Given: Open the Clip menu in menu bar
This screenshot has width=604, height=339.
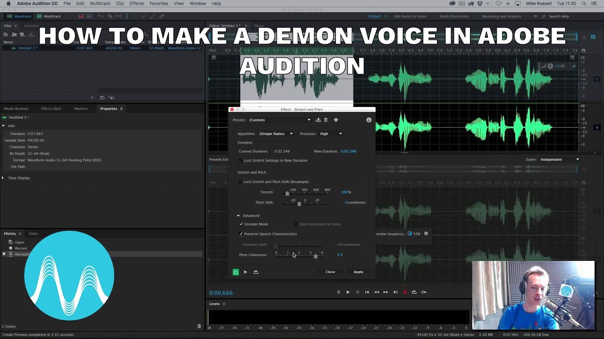Looking at the screenshot, I should point(120,3).
